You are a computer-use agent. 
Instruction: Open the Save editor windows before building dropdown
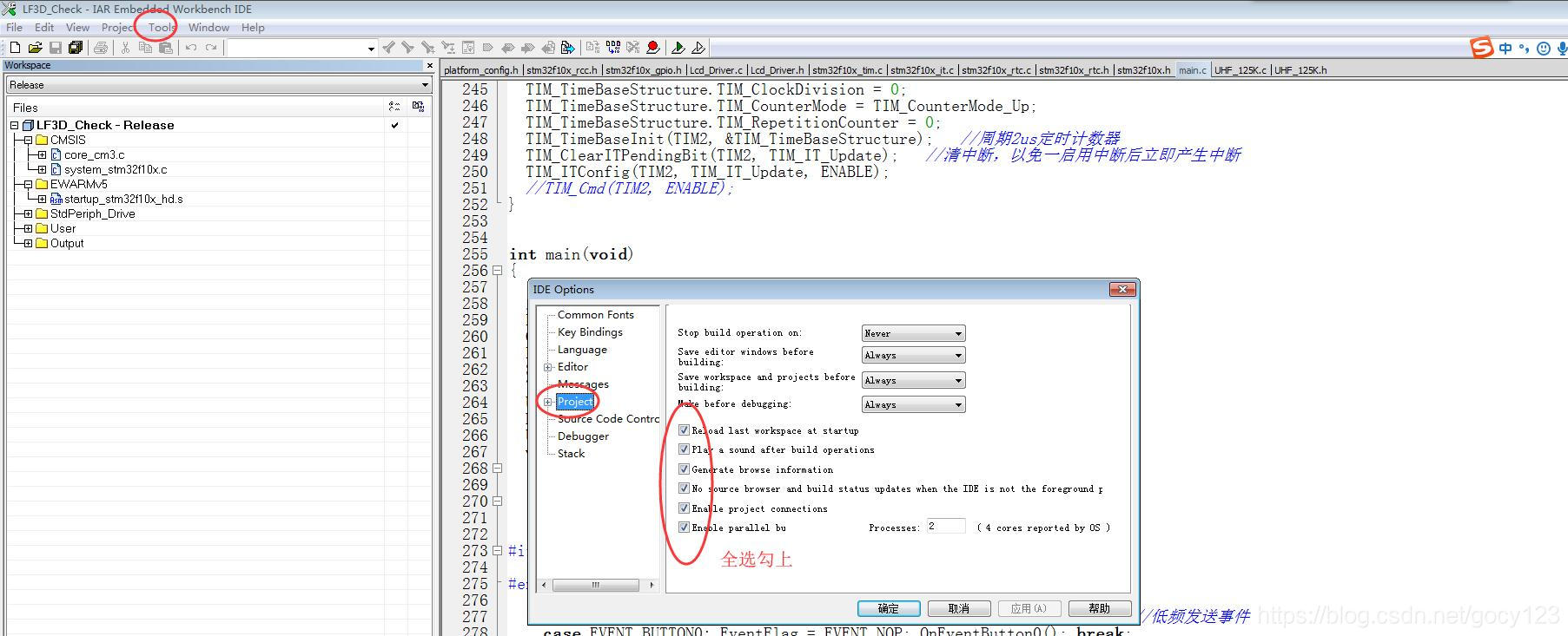(913, 355)
